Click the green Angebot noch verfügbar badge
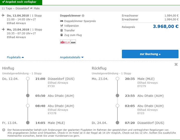Image resolution: width=180 pixels, height=140 pixels. point(21,2)
